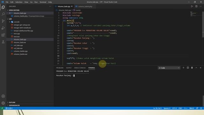The height and width of the screenshot is (115, 204).
Task: Split the editor right
Action: tap(196, 6)
